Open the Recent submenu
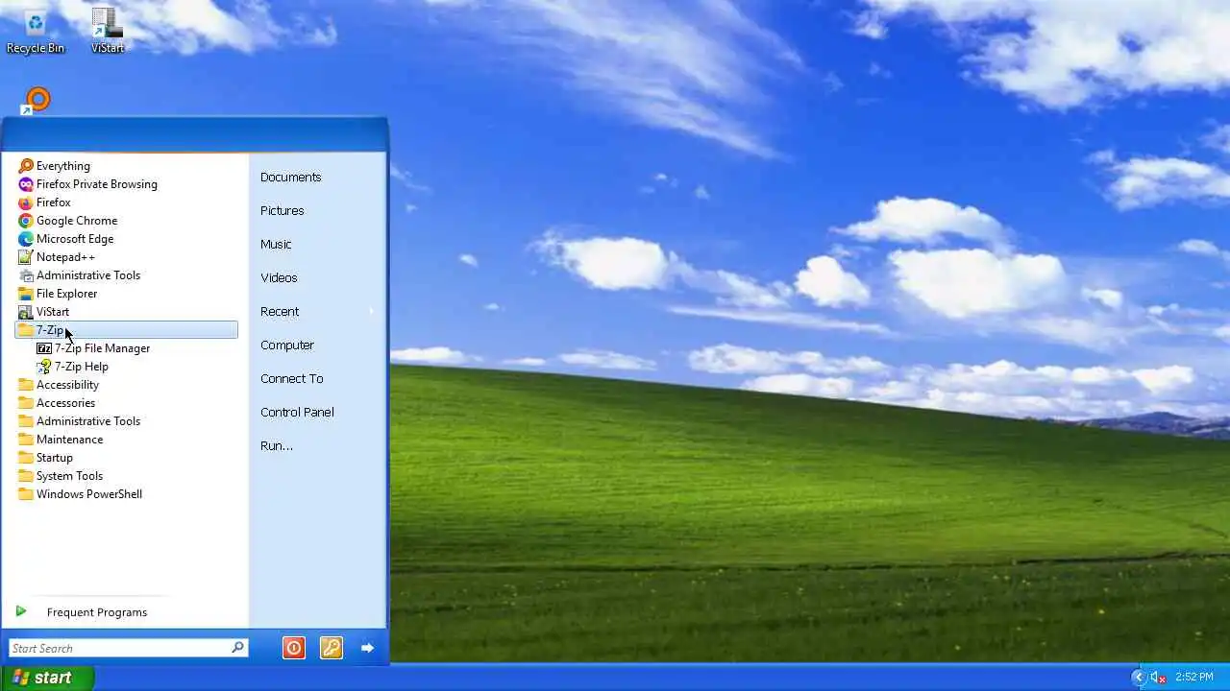 click(x=316, y=312)
